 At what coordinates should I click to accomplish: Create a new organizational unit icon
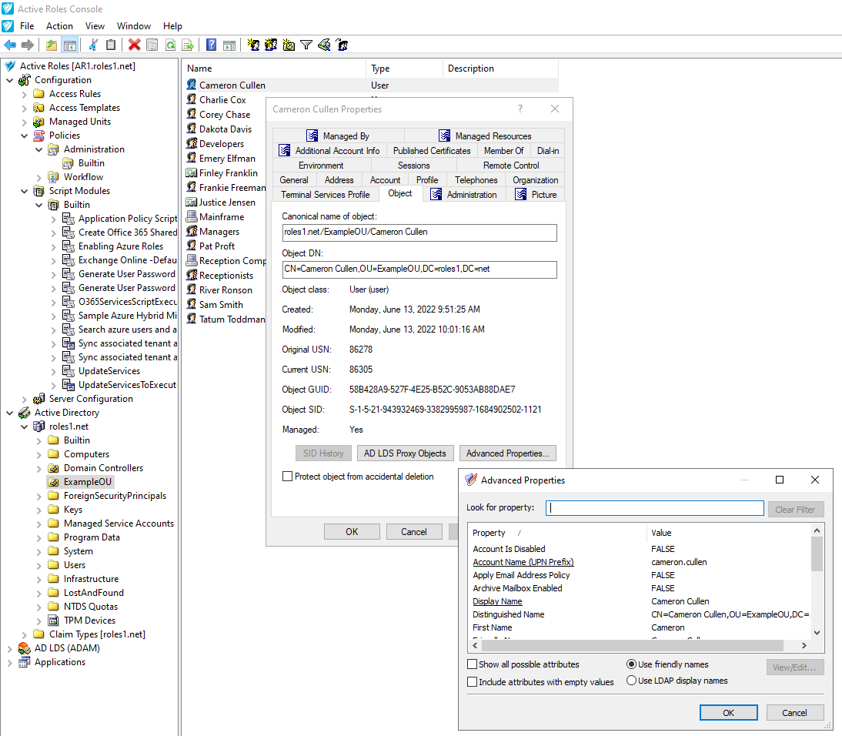point(289,45)
